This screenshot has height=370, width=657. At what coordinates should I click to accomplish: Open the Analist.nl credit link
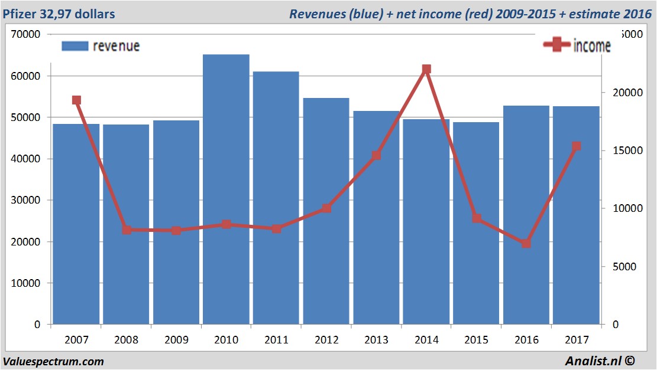600,361
